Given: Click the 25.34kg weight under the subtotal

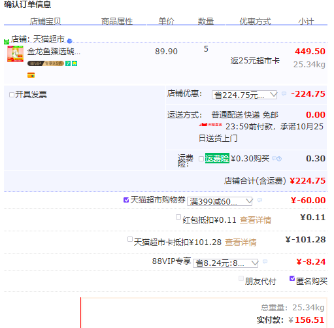Looking at the screenshot, I should tap(309, 65).
